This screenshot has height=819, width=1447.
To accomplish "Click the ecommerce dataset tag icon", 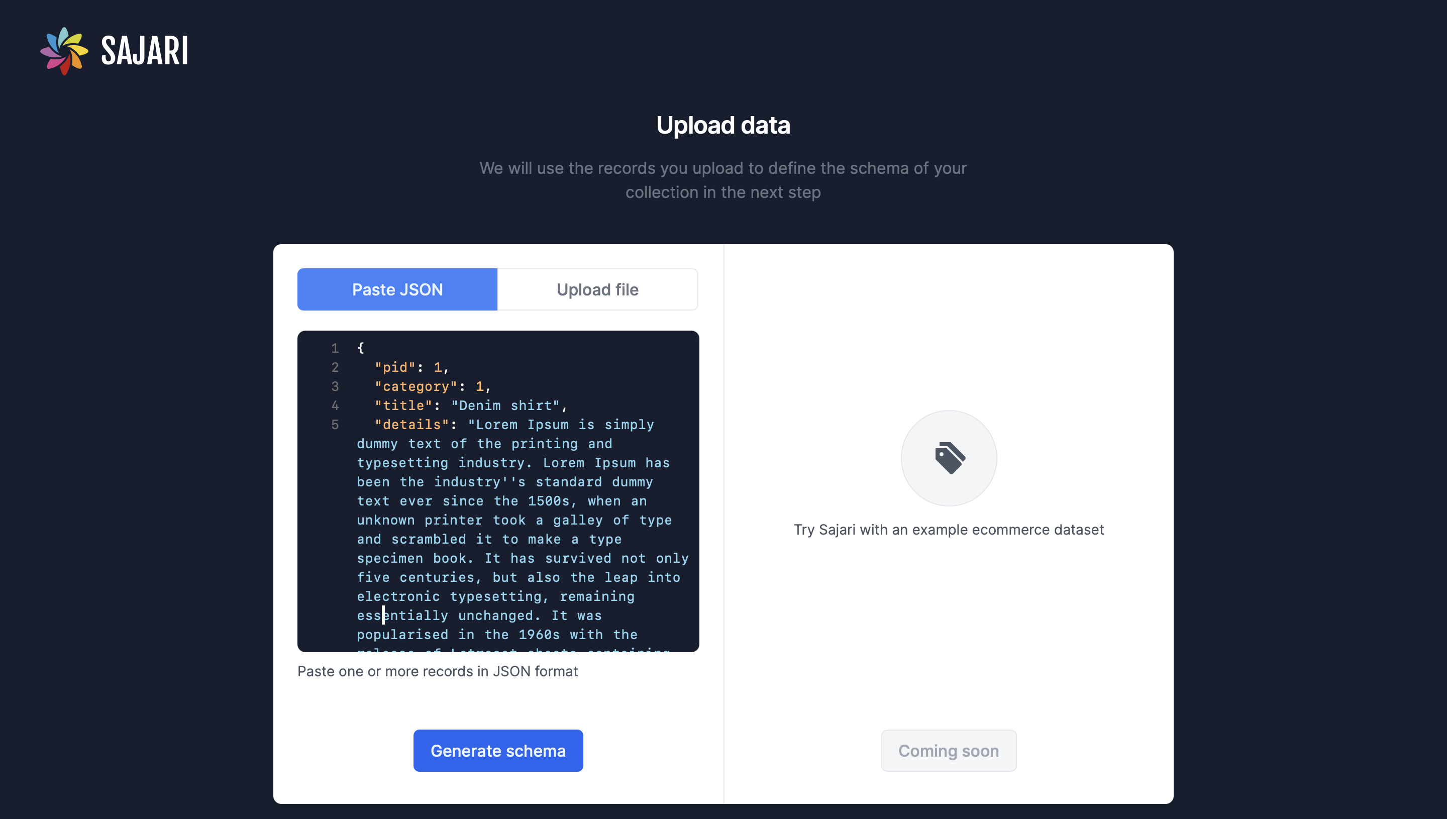I will coord(949,457).
